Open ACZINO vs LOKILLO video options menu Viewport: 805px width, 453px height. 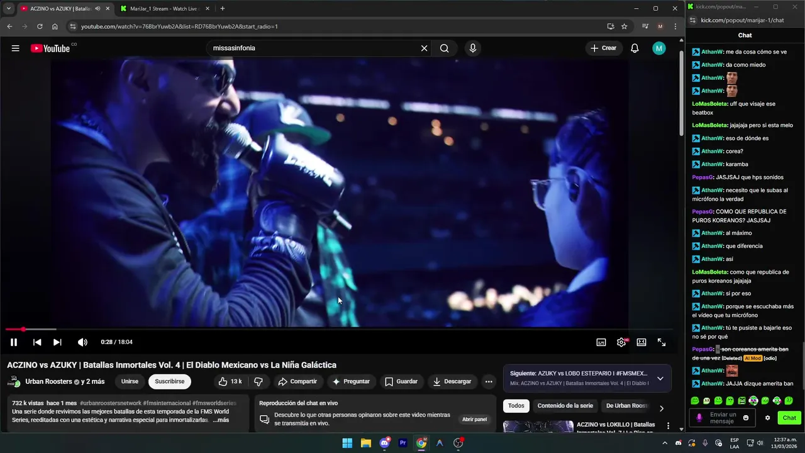tap(668, 426)
